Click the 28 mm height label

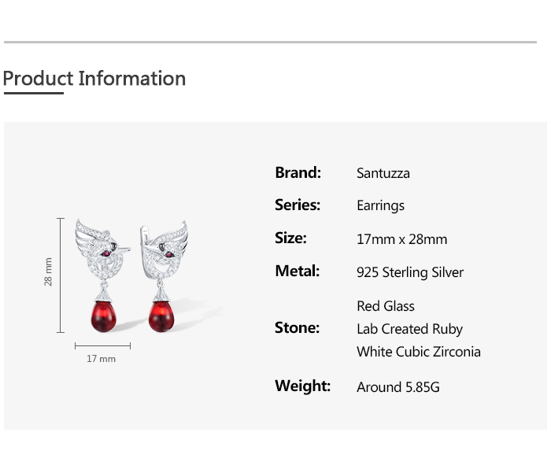point(48,271)
